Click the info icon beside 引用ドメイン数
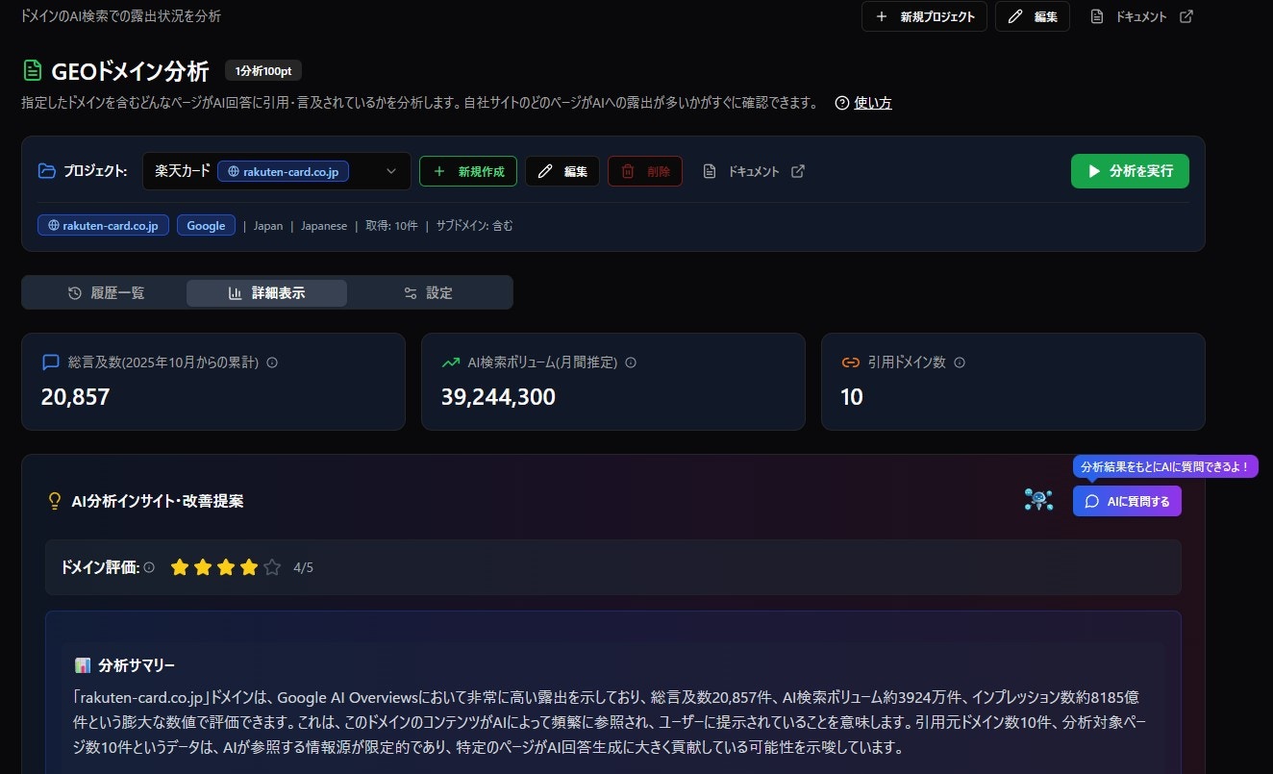Screen dimensions: 1273x774 pos(960,362)
